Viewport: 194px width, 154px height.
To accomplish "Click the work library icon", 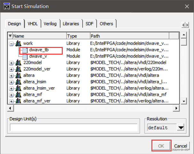I will click(18, 43).
